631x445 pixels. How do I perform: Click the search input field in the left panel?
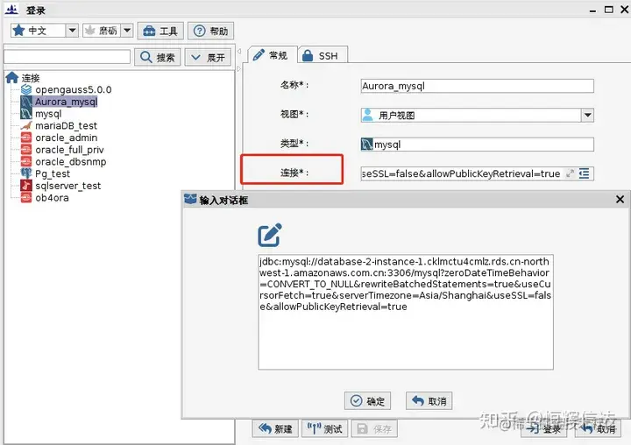[67, 57]
